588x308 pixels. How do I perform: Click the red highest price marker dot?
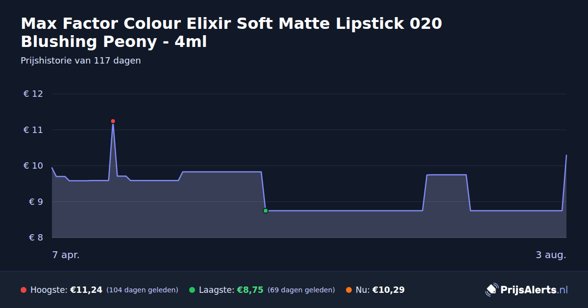113,121
